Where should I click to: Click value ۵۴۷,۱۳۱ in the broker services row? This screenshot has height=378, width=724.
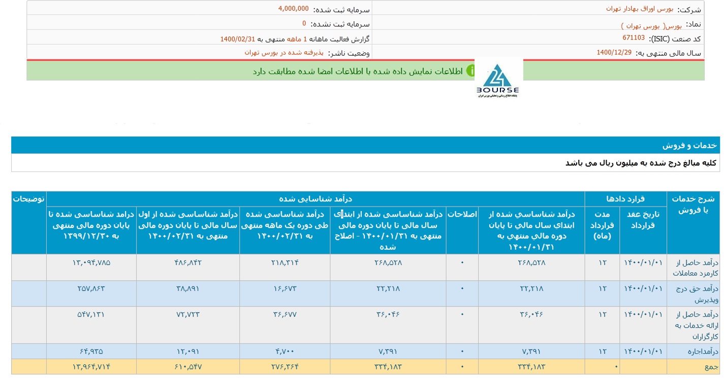click(91, 315)
